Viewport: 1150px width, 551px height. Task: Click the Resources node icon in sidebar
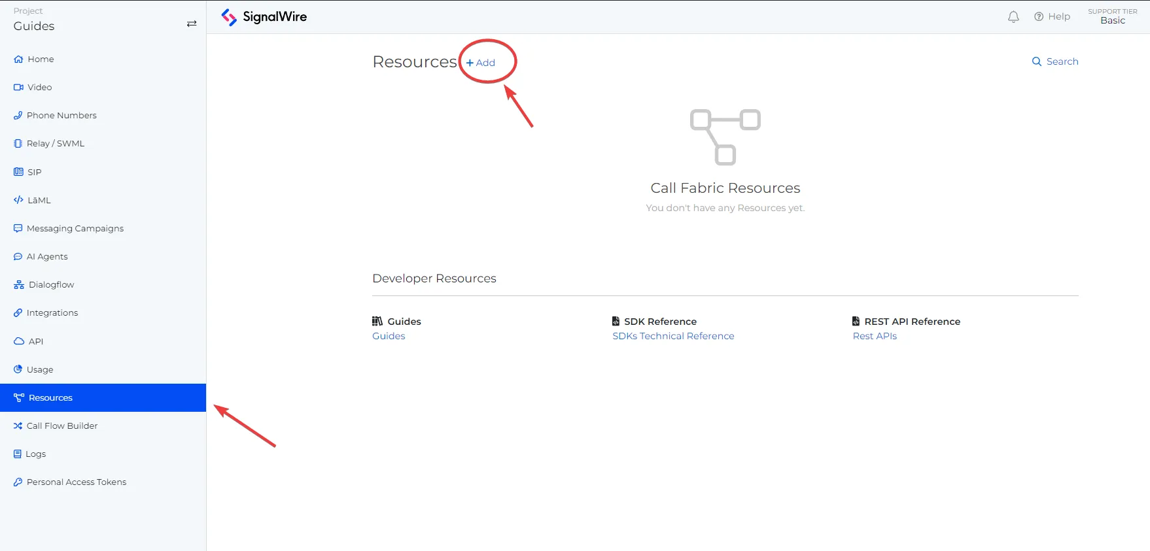coord(19,397)
